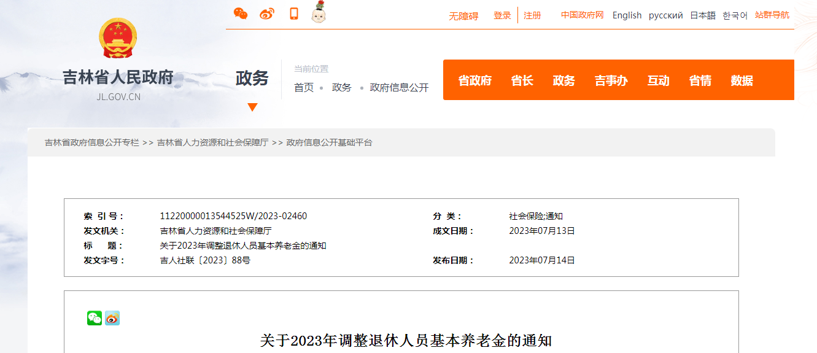Open 政府信息公开基础平台 link
817x353 pixels.
click(330, 142)
